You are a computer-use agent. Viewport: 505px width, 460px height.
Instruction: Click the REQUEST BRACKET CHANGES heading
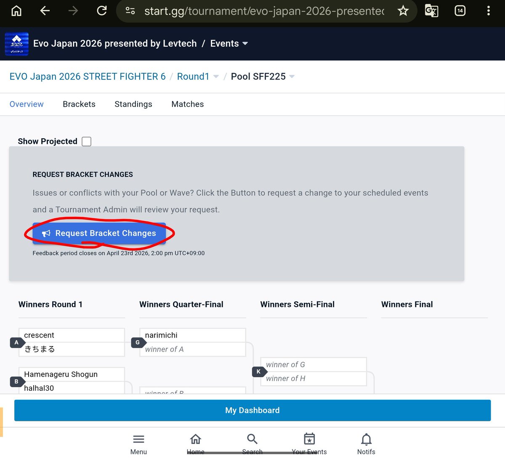coord(83,174)
